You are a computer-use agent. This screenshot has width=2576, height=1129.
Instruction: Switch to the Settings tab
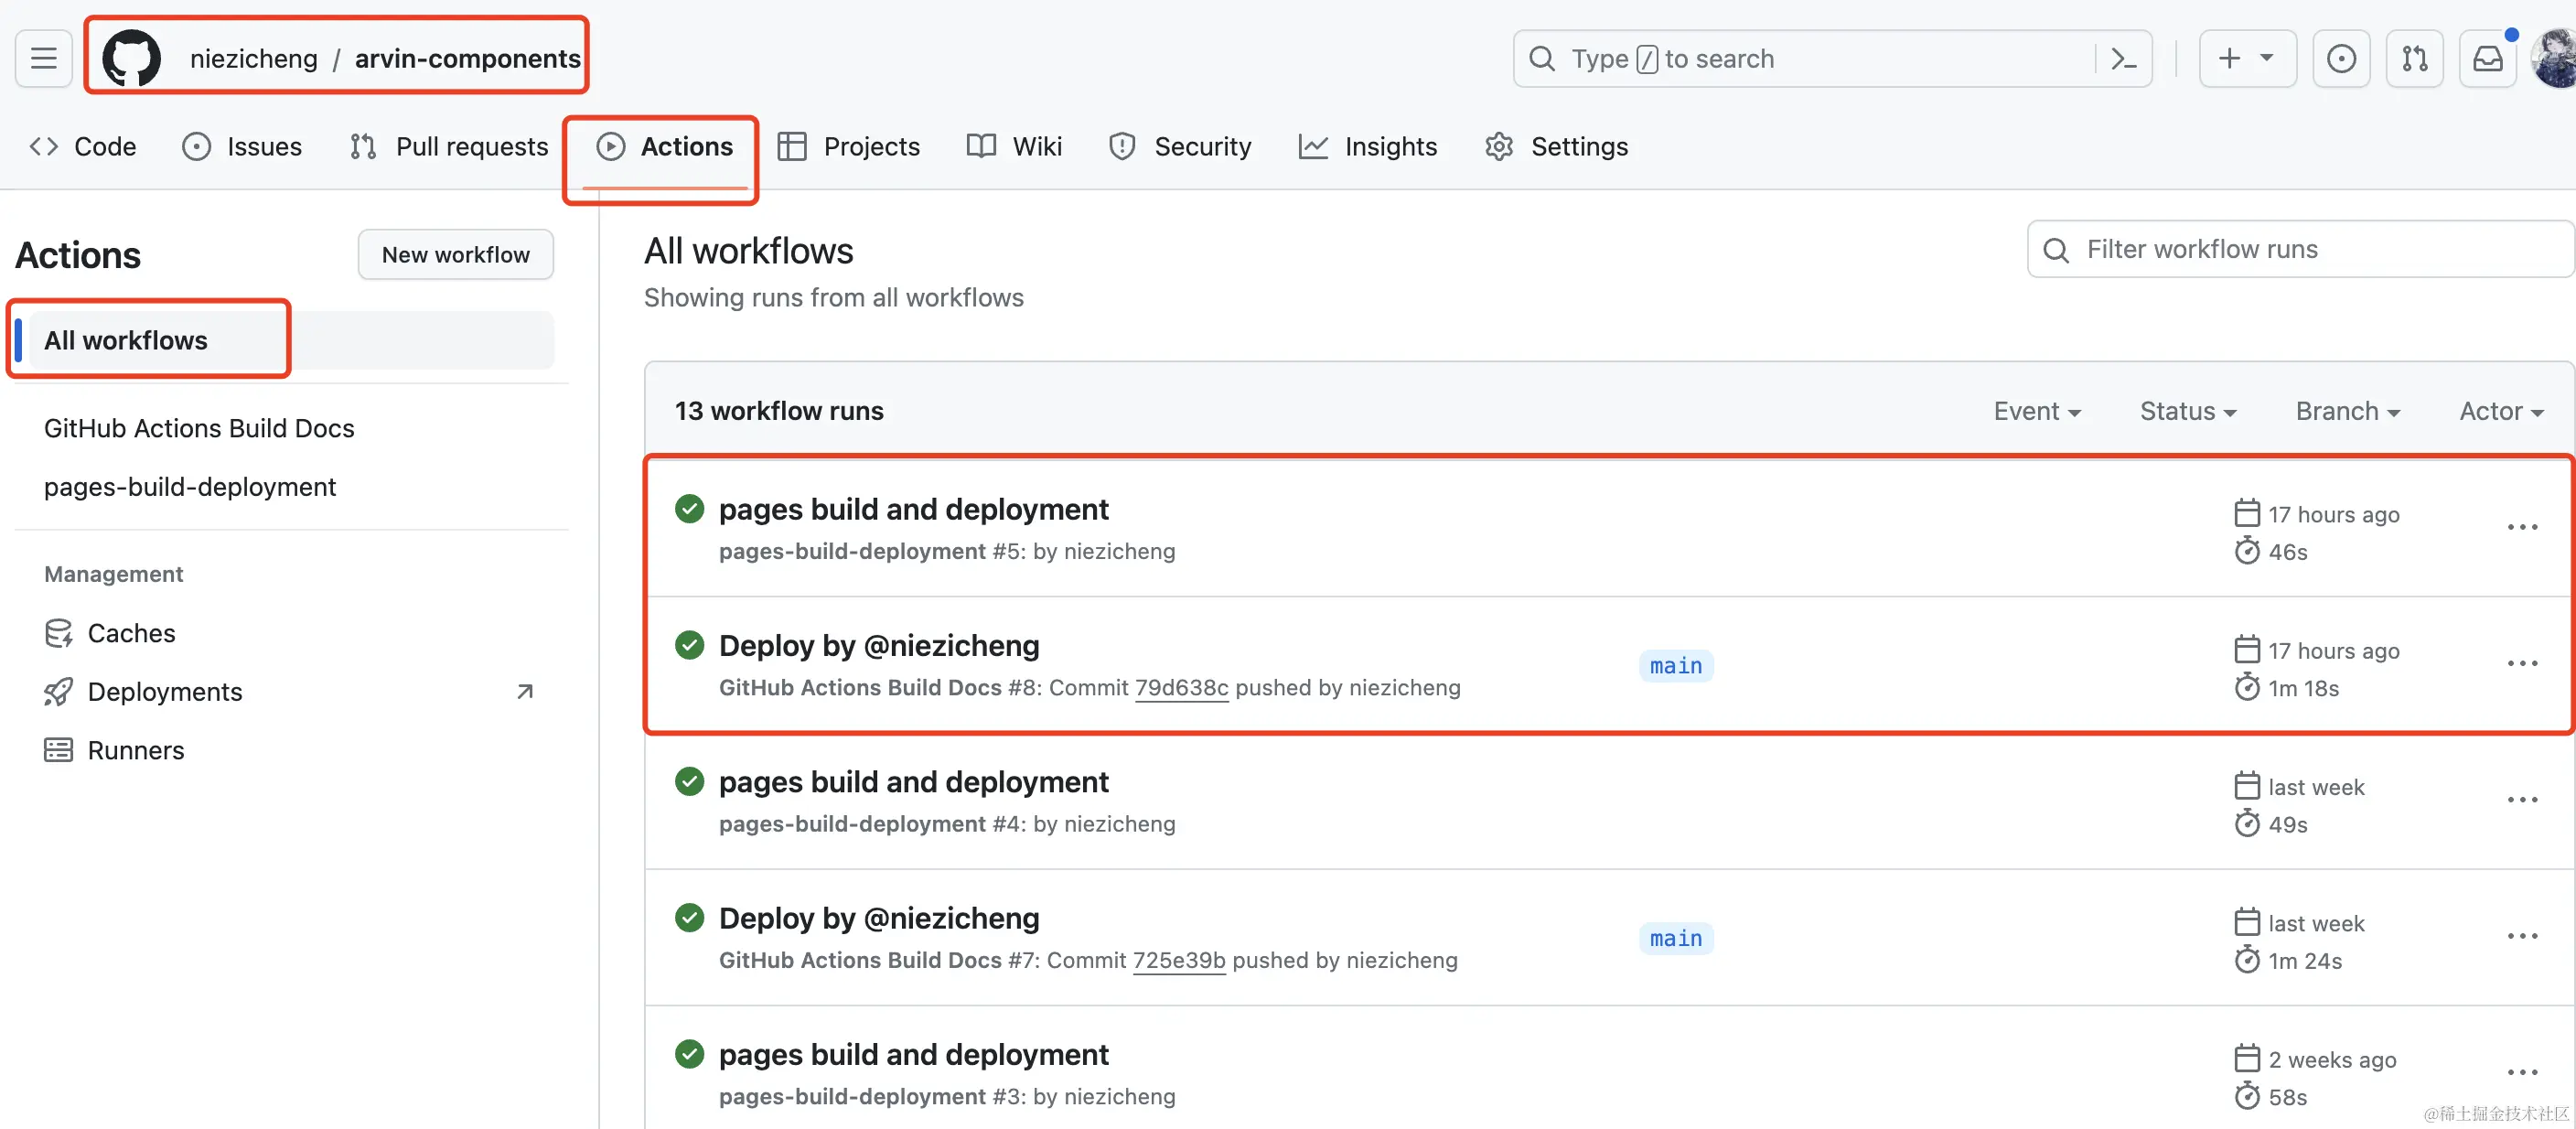(1557, 147)
